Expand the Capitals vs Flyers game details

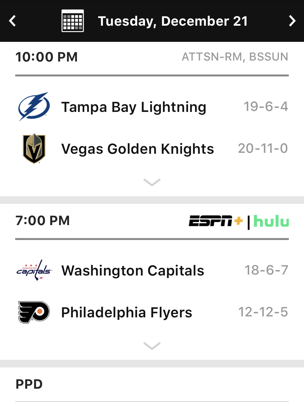152,346
